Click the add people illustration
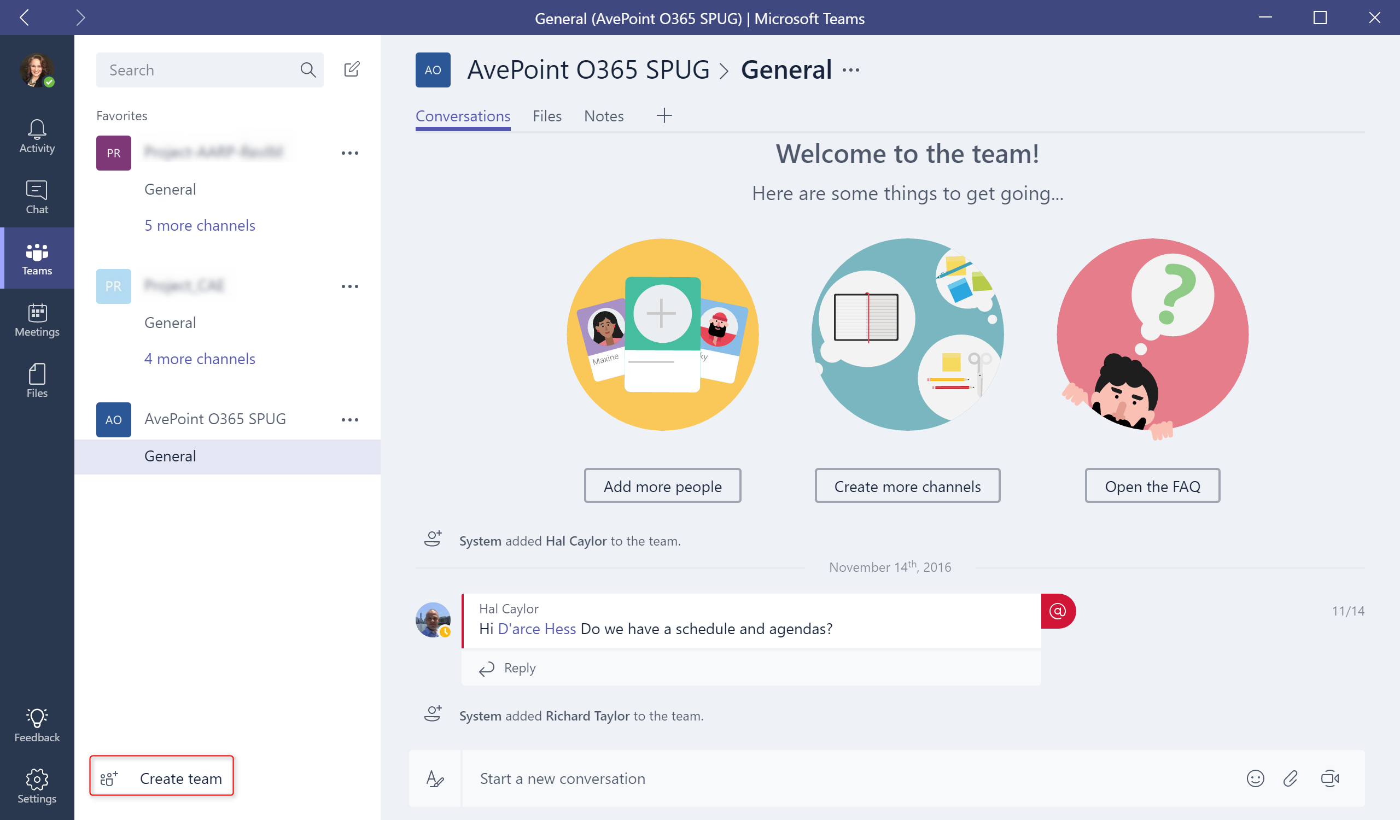The height and width of the screenshot is (820, 1400). [x=662, y=334]
